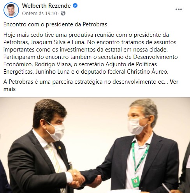
Task: Click the headline 'Encontro com o presidente da Petrobras'
Action: click(x=55, y=24)
